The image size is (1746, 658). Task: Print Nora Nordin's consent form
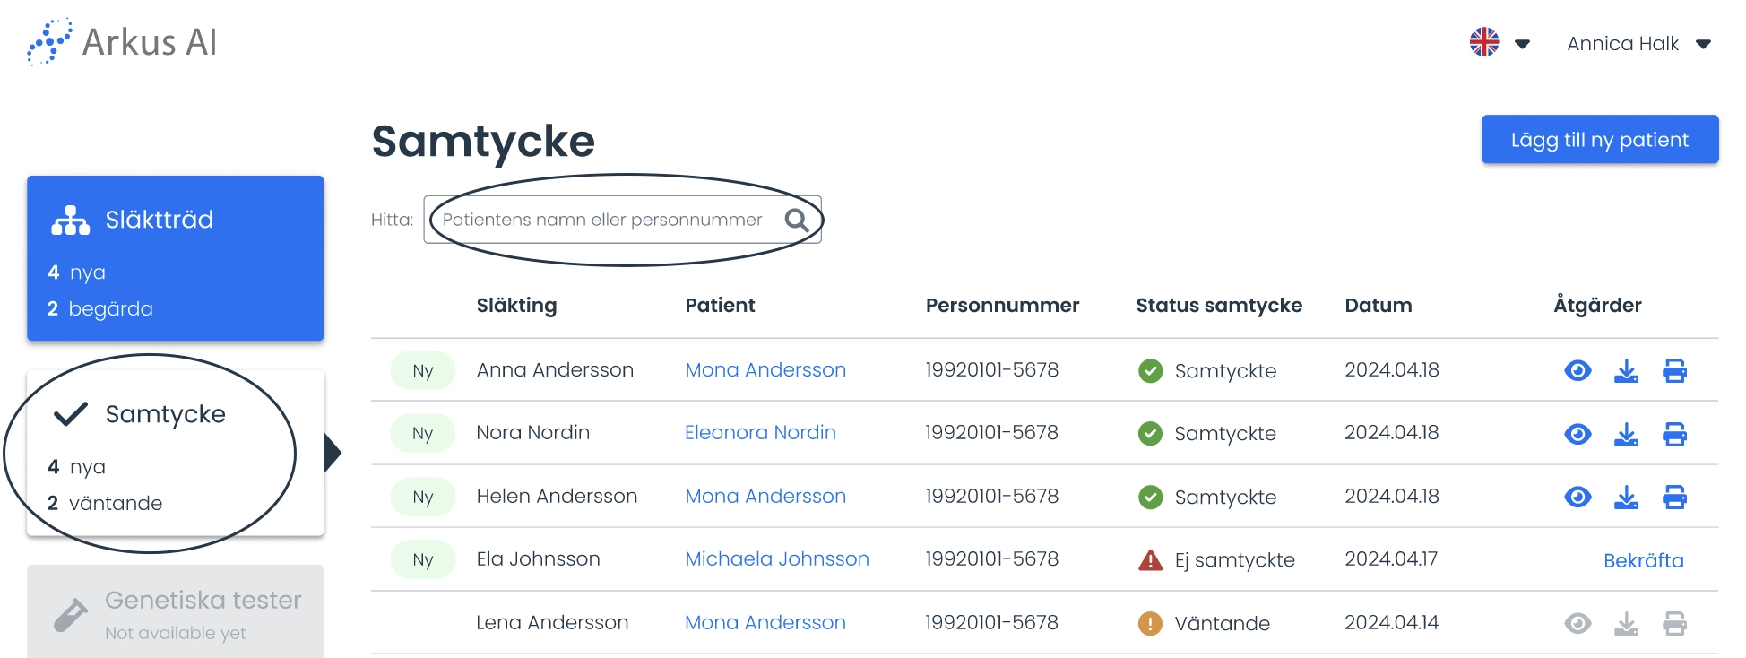click(x=1674, y=434)
